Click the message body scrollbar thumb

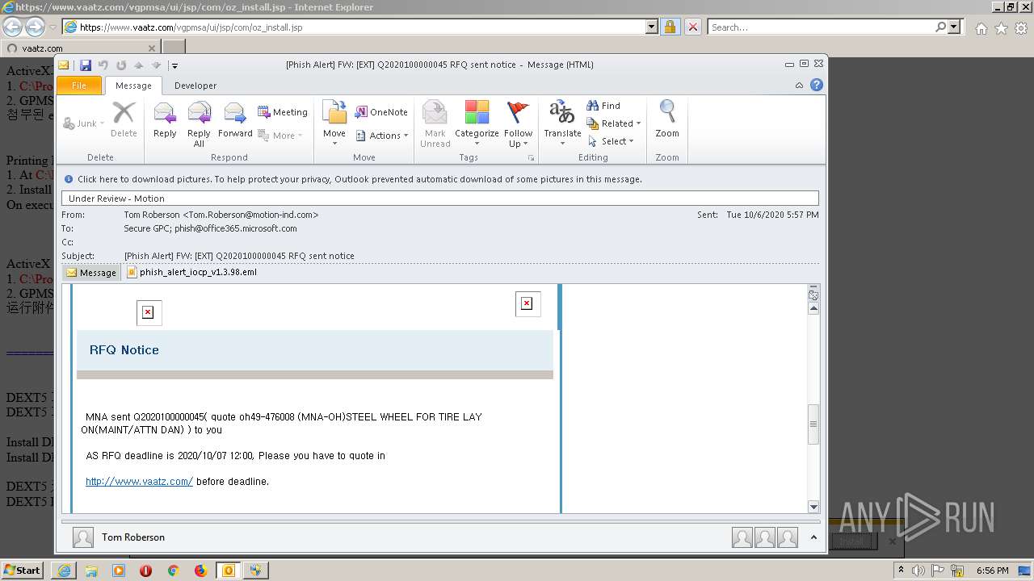coord(813,424)
